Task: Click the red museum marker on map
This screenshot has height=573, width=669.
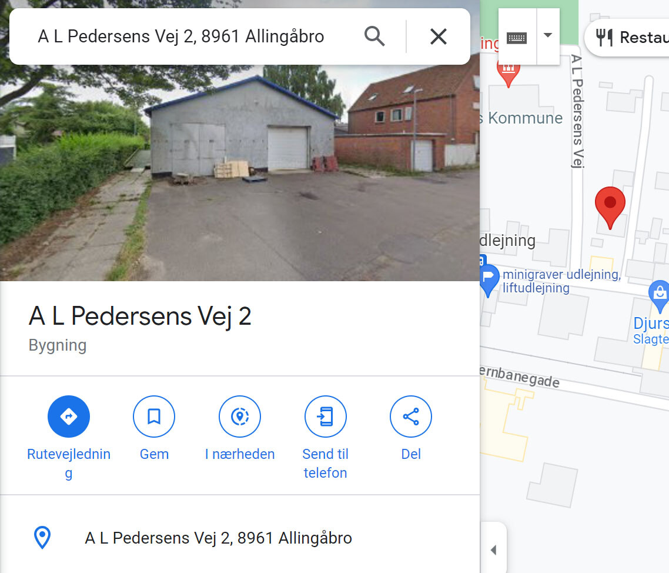Action: [x=508, y=72]
